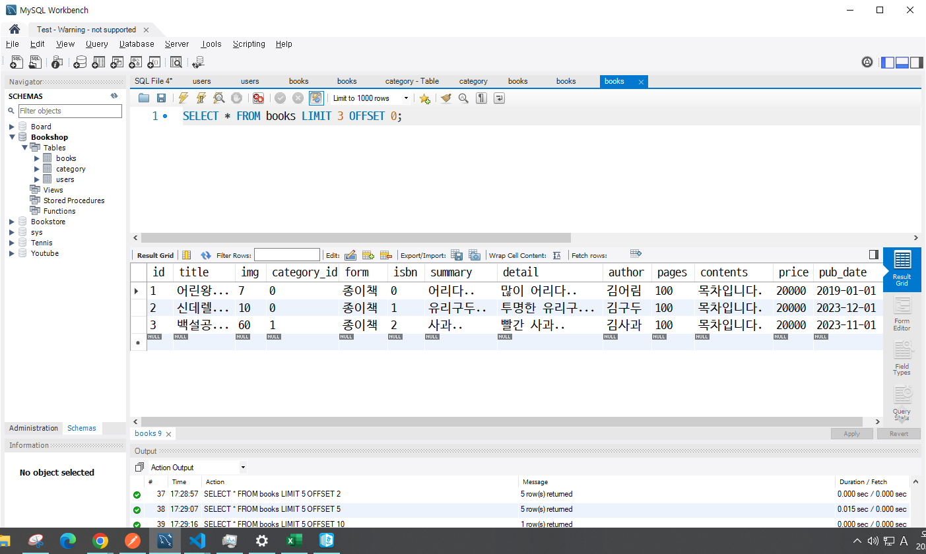
Task: Expand the users table node
Action: click(37, 179)
